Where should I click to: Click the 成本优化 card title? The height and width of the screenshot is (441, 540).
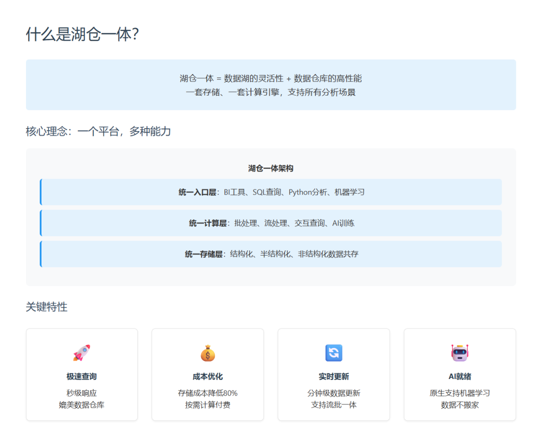207,376
